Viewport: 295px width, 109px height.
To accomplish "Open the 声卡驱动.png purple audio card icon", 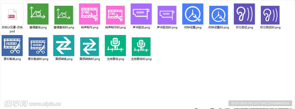I will click(x=141, y=14).
